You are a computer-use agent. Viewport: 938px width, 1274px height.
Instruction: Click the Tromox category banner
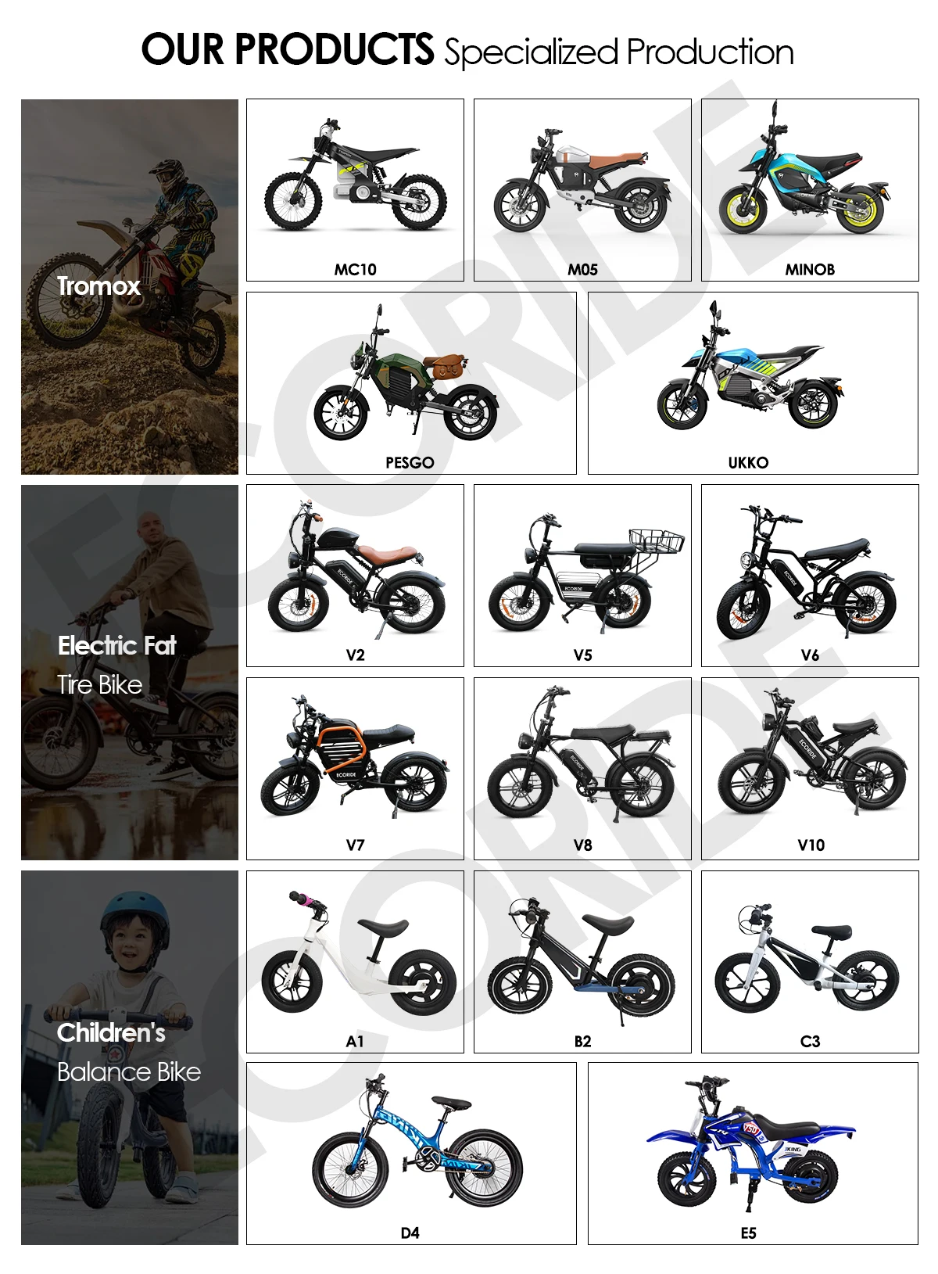[x=130, y=287]
